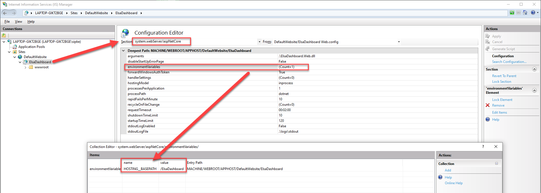Select the processPath property row
The width and height of the screenshot is (541, 193).
click(302, 94)
